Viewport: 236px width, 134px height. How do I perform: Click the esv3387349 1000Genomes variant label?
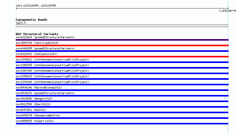tap(53, 71)
